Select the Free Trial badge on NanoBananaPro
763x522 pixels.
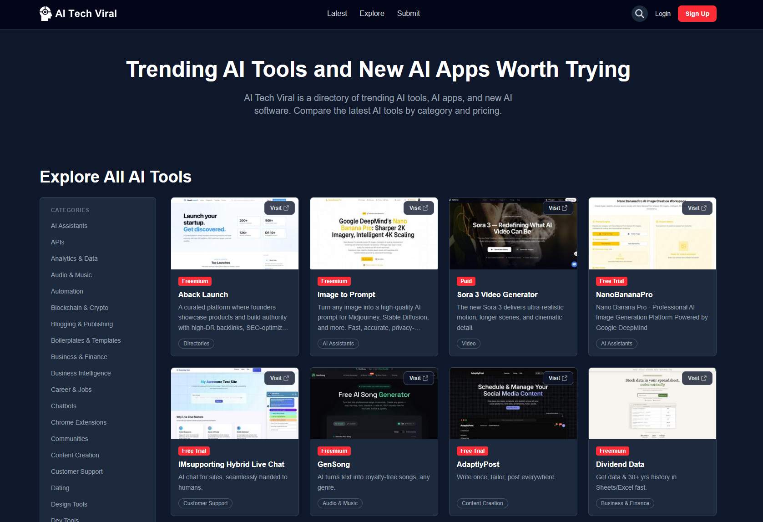[611, 281]
